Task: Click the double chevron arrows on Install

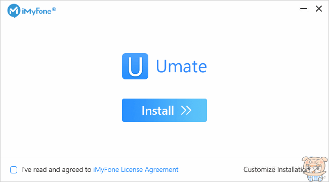Action: pos(186,110)
